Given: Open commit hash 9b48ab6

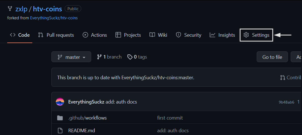Looking at the screenshot, I should click(287, 102).
